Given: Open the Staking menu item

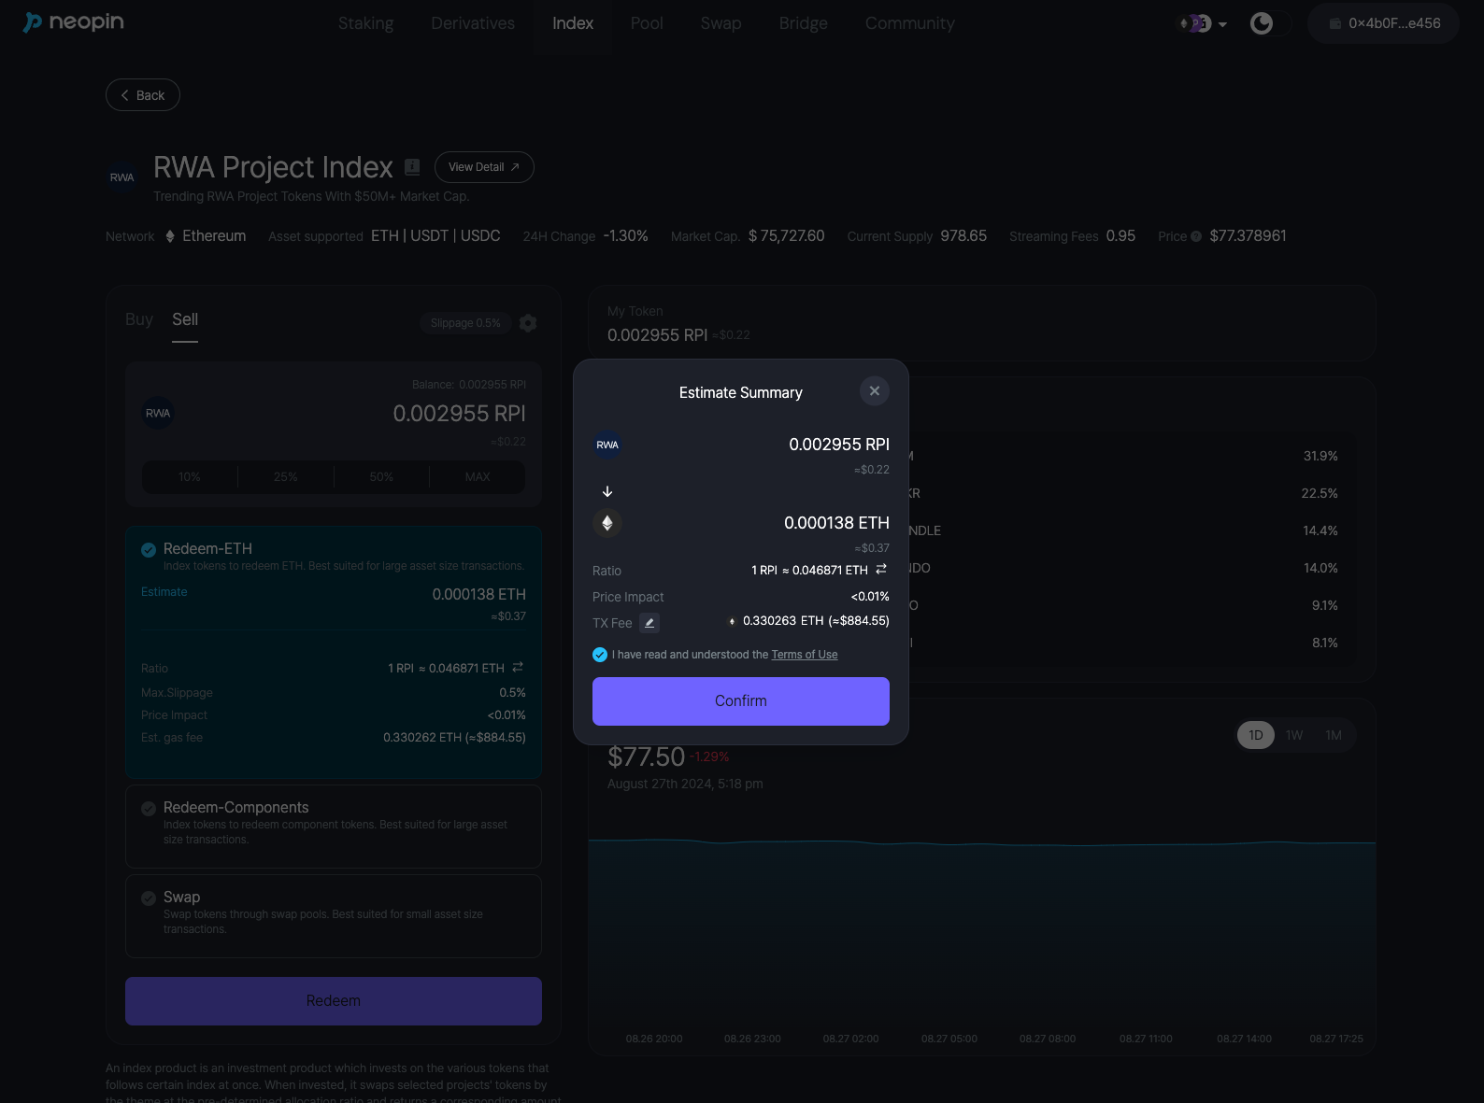Looking at the screenshot, I should coord(365,23).
